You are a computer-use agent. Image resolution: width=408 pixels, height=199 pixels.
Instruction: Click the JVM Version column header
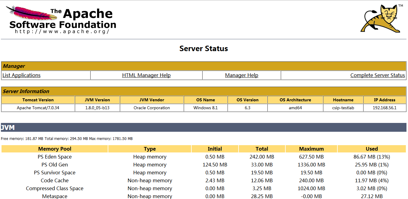97,100
